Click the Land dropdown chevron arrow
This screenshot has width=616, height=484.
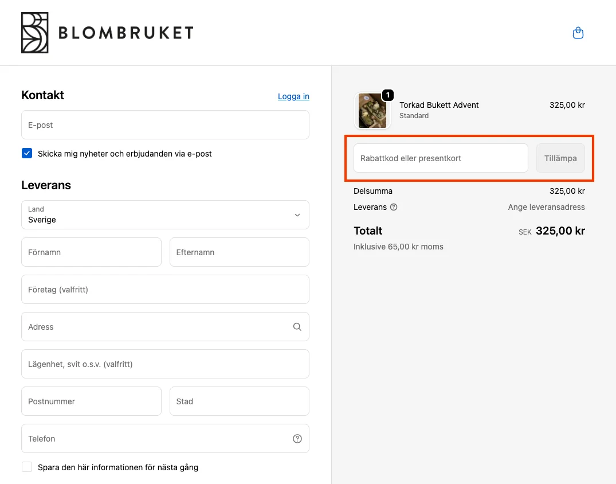tap(297, 215)
